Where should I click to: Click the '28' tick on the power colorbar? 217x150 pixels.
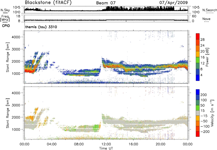coord(202,40)
